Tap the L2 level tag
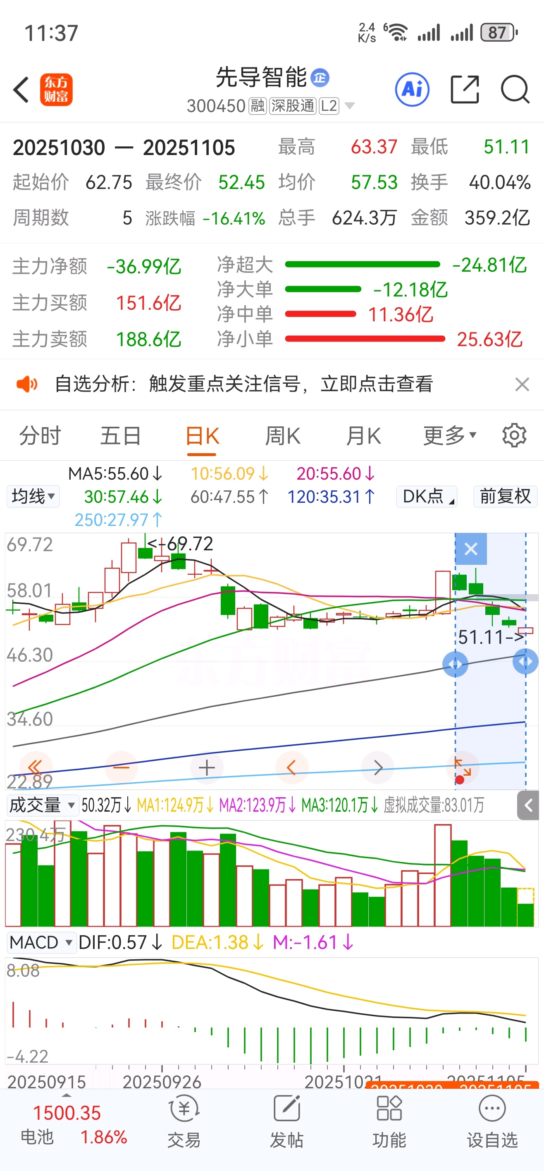 329,106
